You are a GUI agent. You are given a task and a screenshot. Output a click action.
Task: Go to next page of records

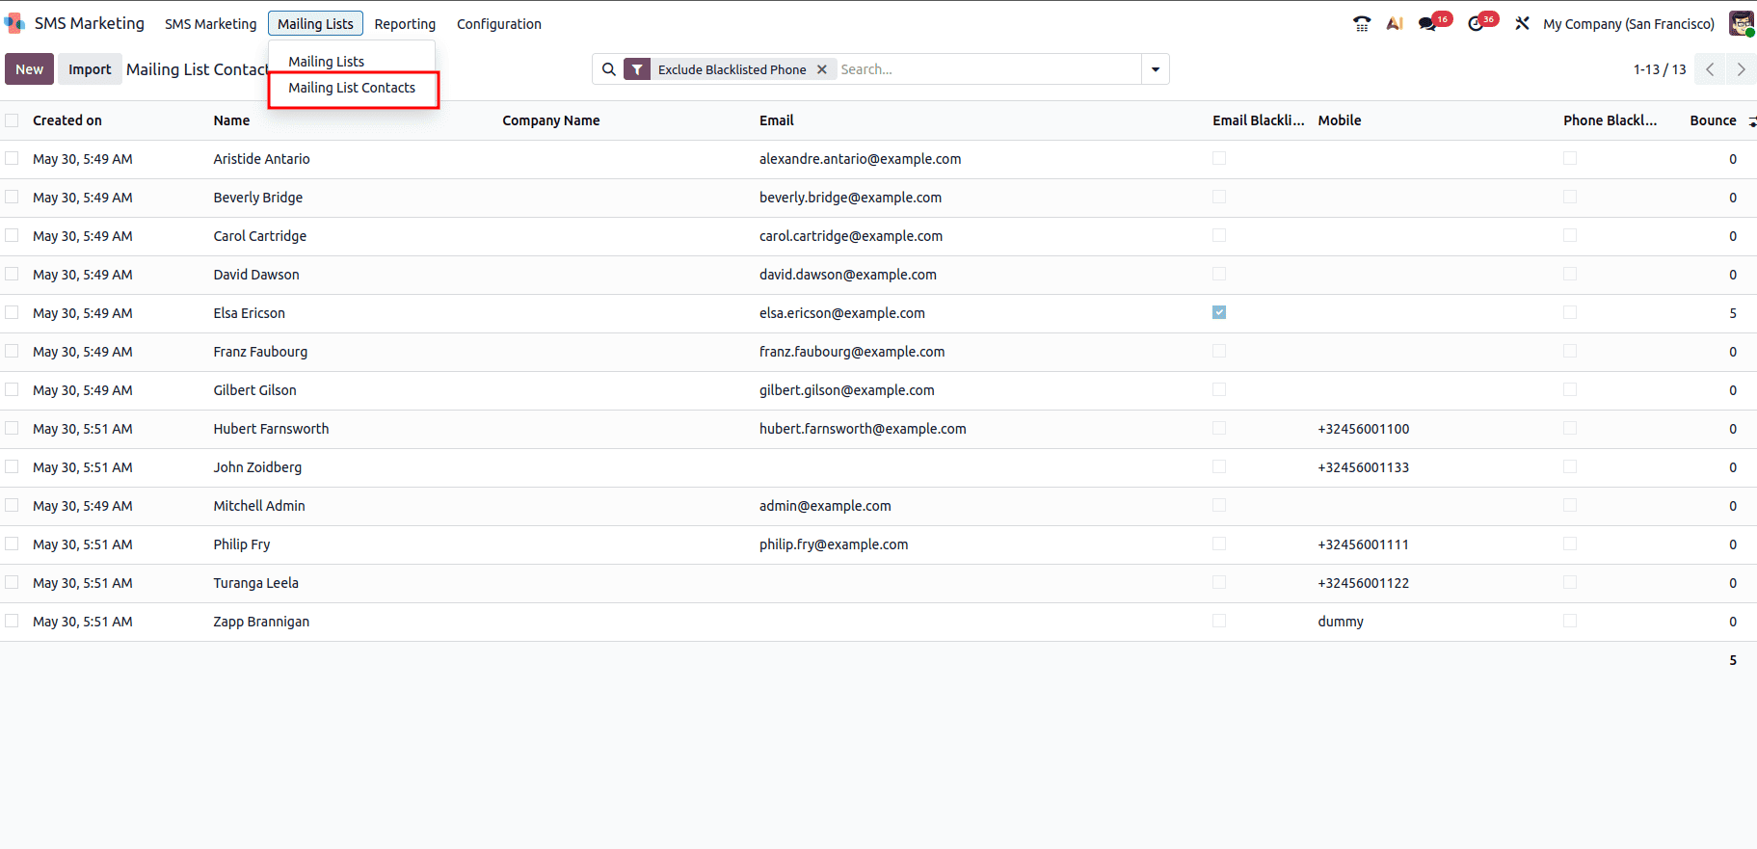pyautogui.click(x=1741, y=69)
